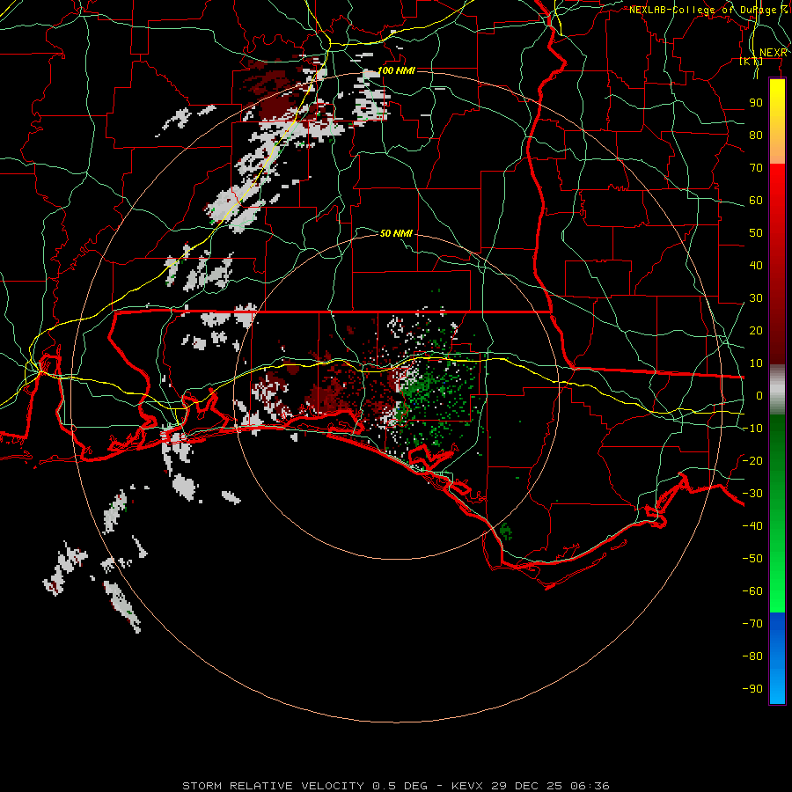792x792 pixels.
Task: Click the -70 value on velocity scale
Action: (x=752, y=623)
